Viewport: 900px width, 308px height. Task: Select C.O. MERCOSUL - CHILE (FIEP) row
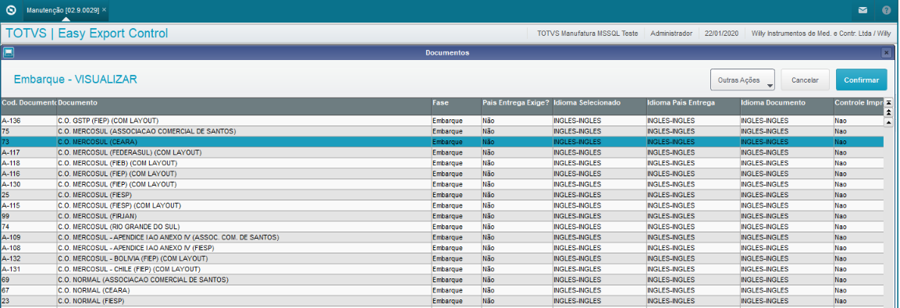click(x=442, y=269)
